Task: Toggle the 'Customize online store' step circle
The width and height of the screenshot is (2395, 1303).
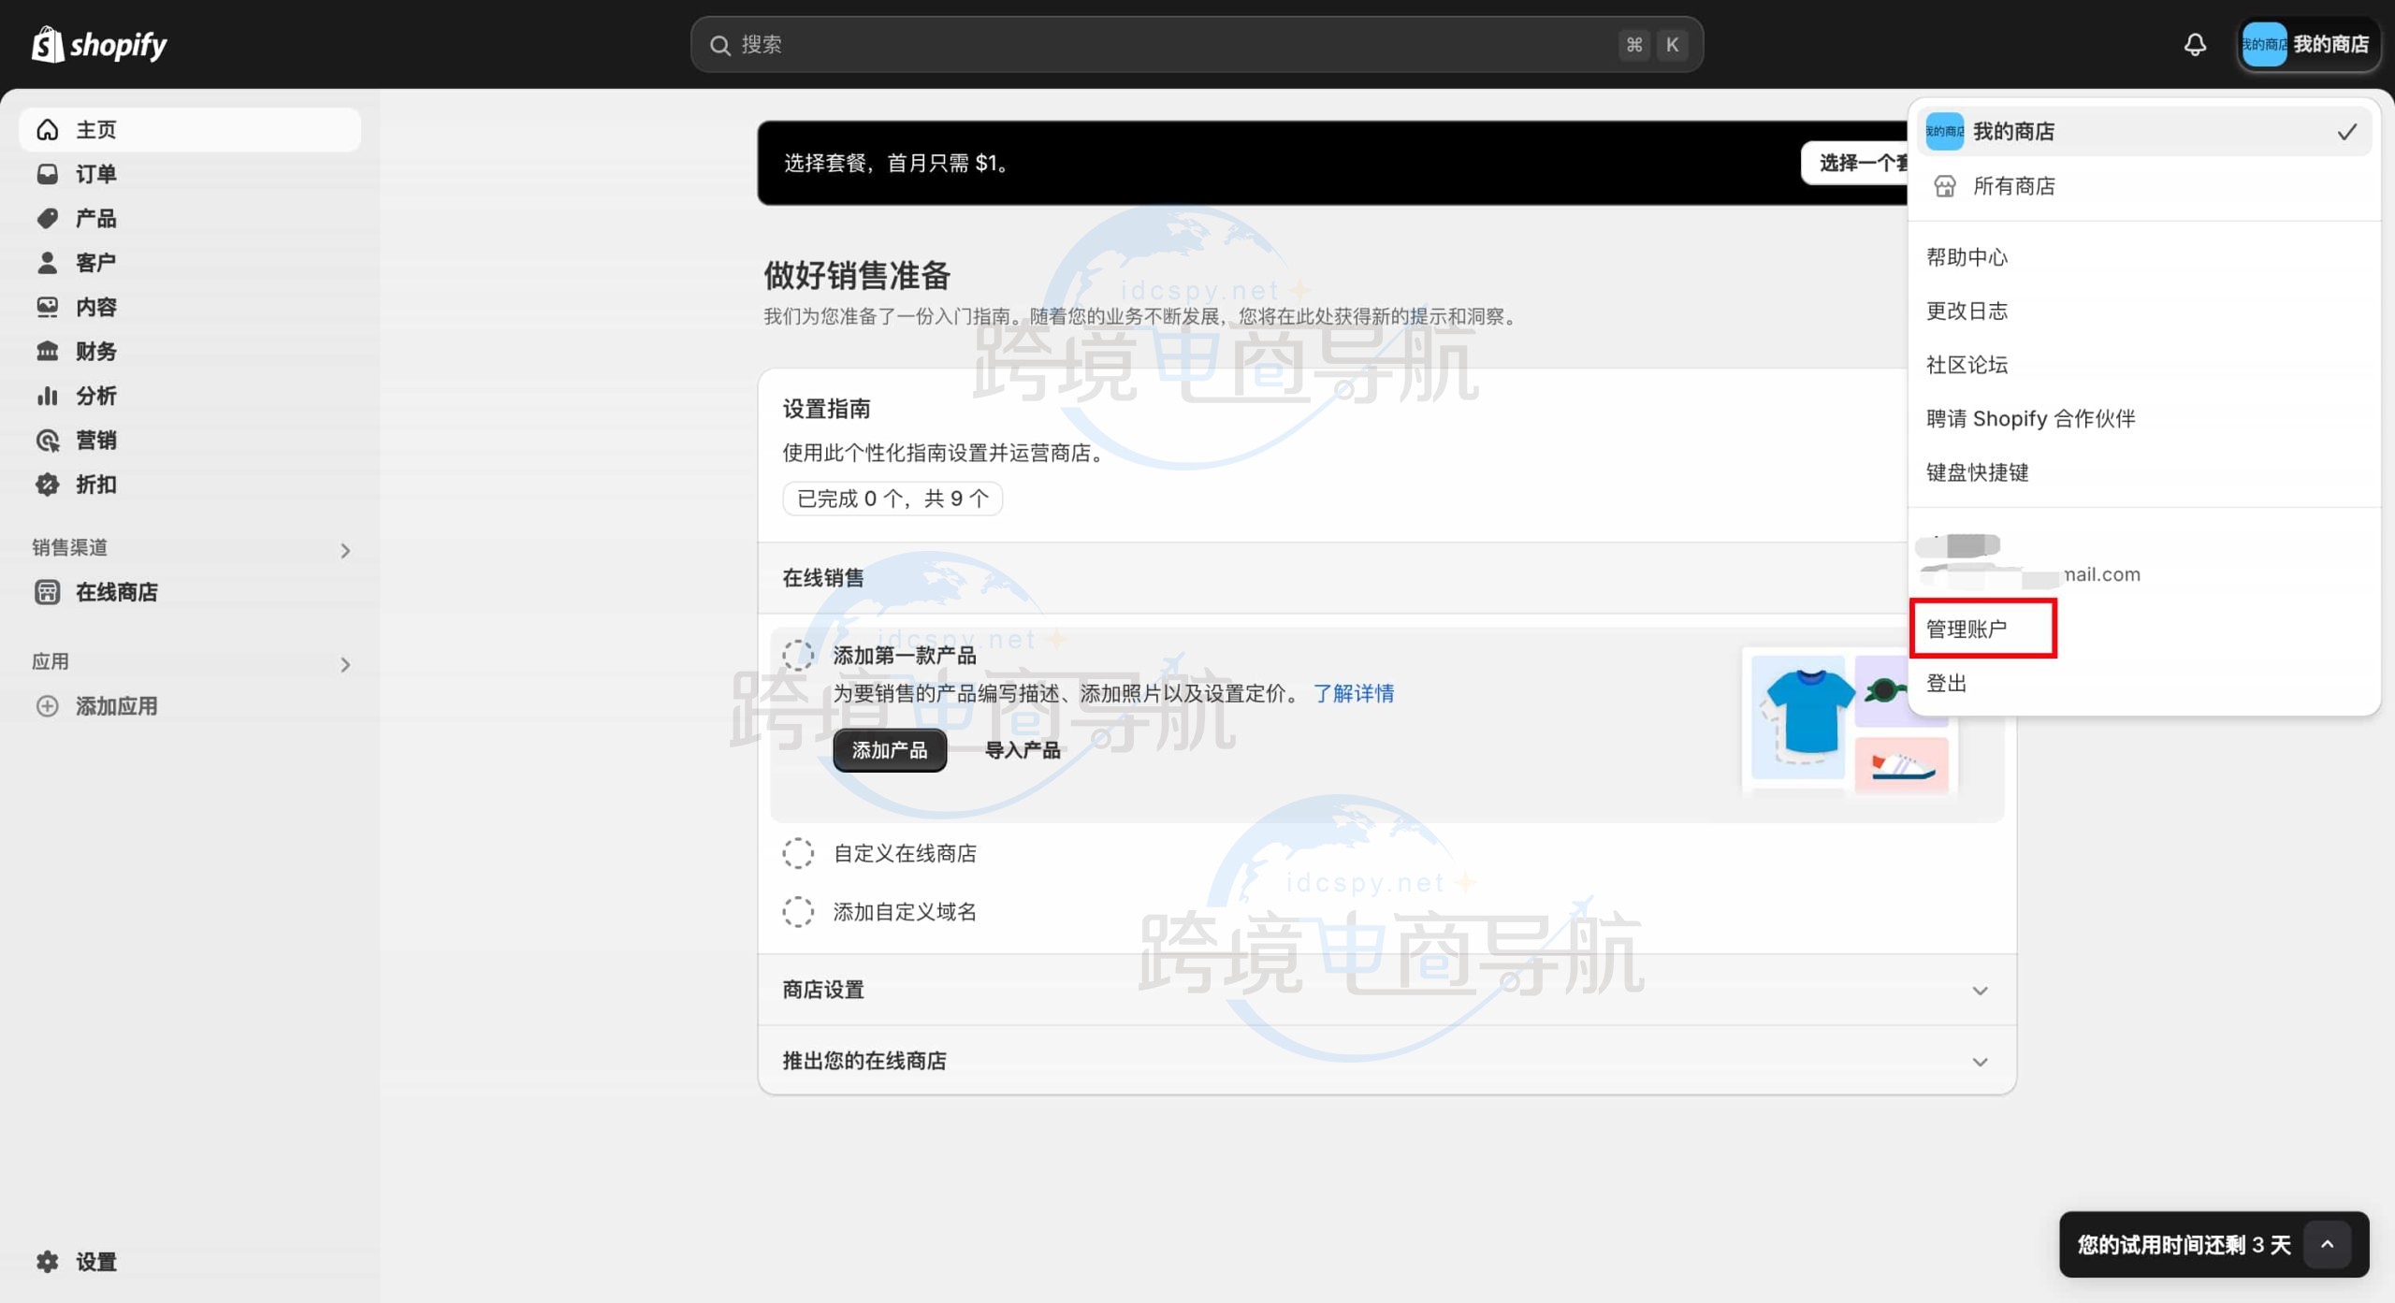Action: (x=798, y=853)
